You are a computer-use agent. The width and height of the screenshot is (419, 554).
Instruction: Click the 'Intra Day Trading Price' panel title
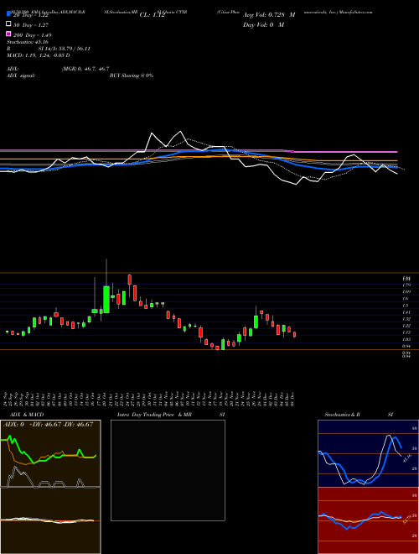146,415
